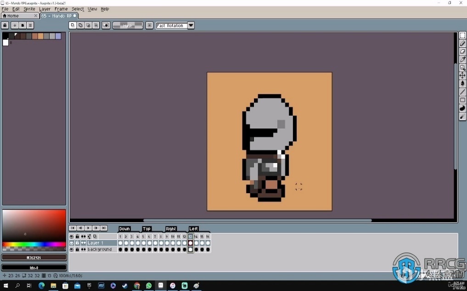Image resolution: width=467 pixels, height=291 pixels.
Task: Select the Rectangular Marquee tool
Action: (462, 35)
